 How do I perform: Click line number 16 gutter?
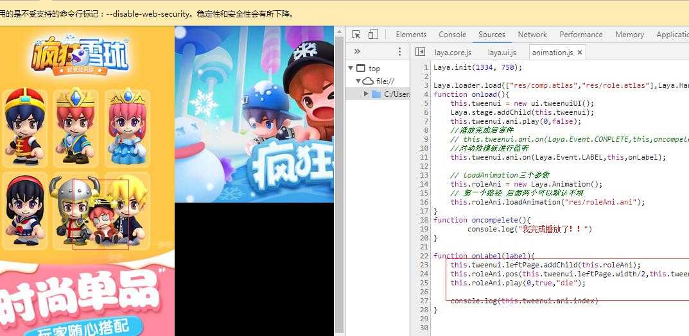point(424,202)
